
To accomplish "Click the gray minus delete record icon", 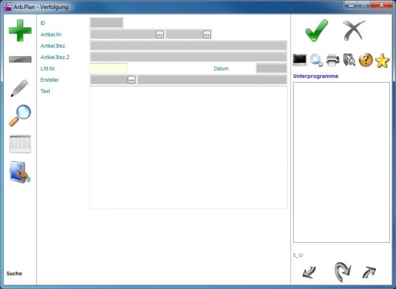I will pyautogui.click(x=20, y=59).
